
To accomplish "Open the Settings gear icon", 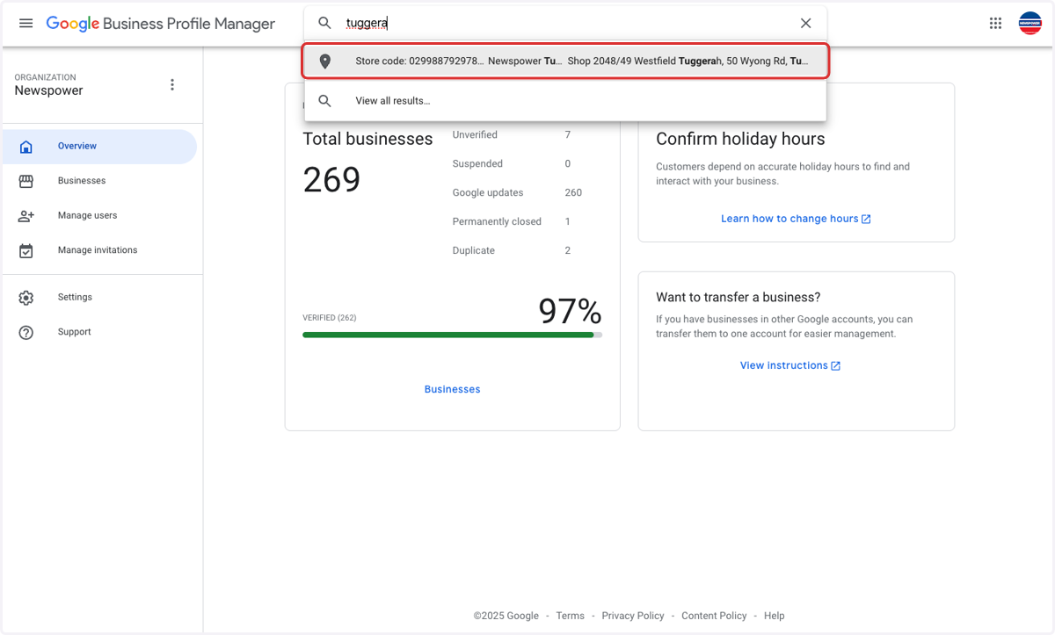I will tap(26, 298).
